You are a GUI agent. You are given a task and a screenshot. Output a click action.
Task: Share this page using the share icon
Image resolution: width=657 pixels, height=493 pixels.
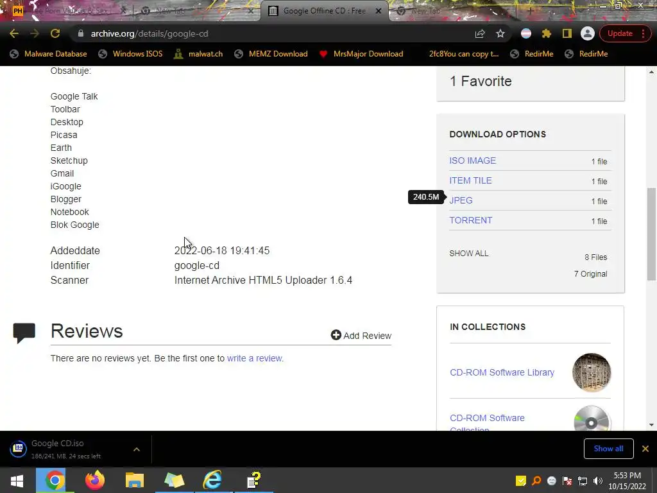point(480,33)
